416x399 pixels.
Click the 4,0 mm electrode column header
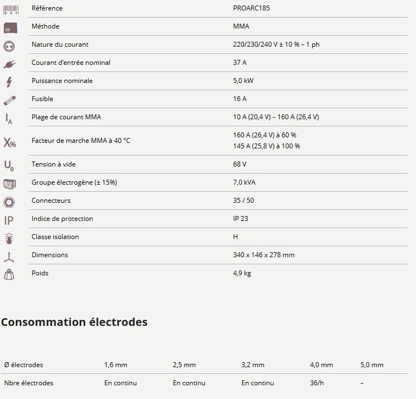tap(321, 365)
